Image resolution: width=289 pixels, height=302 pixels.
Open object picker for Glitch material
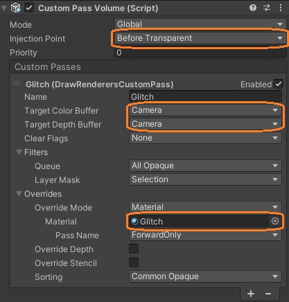[x=275, y=221]
